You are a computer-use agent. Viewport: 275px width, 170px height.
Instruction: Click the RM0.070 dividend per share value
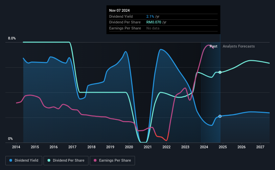pos(154,22)
